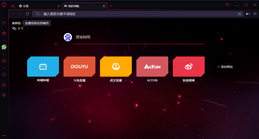
Task: Open tab search magnifier in title bar
Action: (x=228, y=5)
